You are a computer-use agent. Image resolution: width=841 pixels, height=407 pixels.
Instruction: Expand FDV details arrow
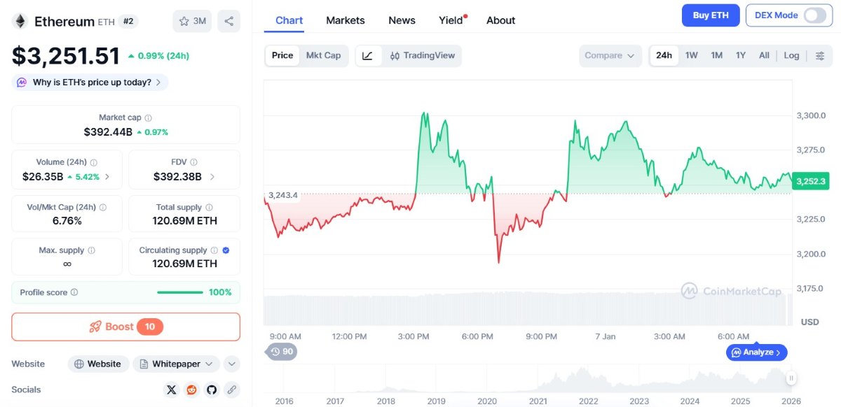coord(212,177)
